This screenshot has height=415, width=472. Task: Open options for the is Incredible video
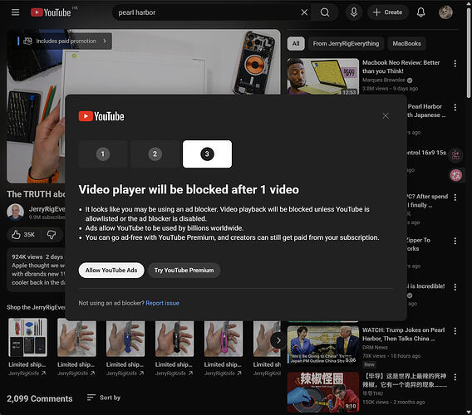pyautogui.click(x=455, y=287)
